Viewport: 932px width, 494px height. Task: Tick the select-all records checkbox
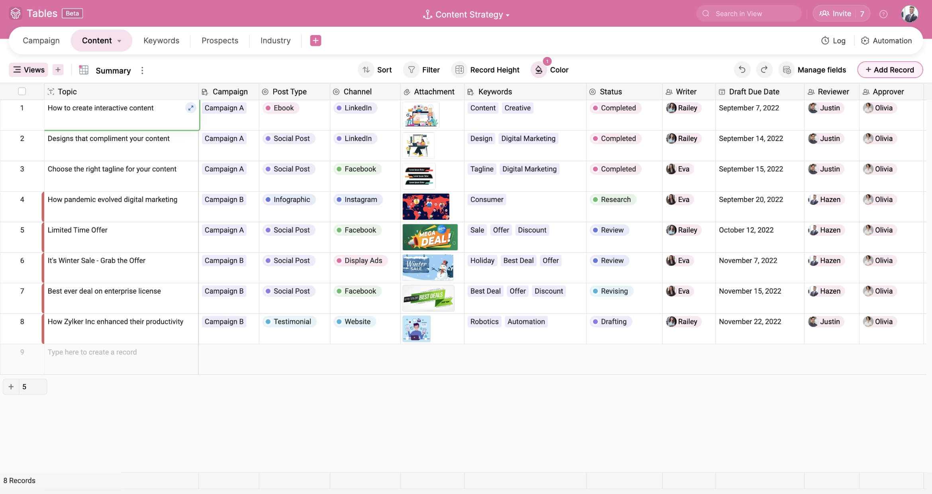[22, 92]
